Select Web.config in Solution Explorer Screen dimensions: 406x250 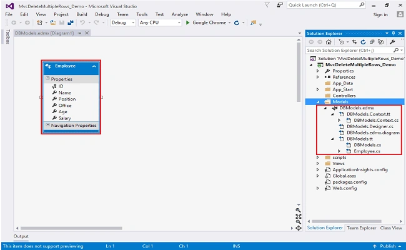click(345, 188)
